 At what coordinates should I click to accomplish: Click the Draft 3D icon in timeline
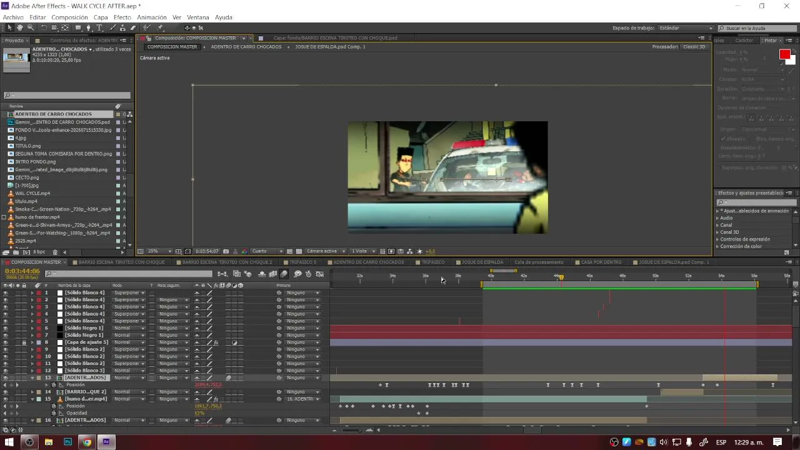[x=248, y=274]
